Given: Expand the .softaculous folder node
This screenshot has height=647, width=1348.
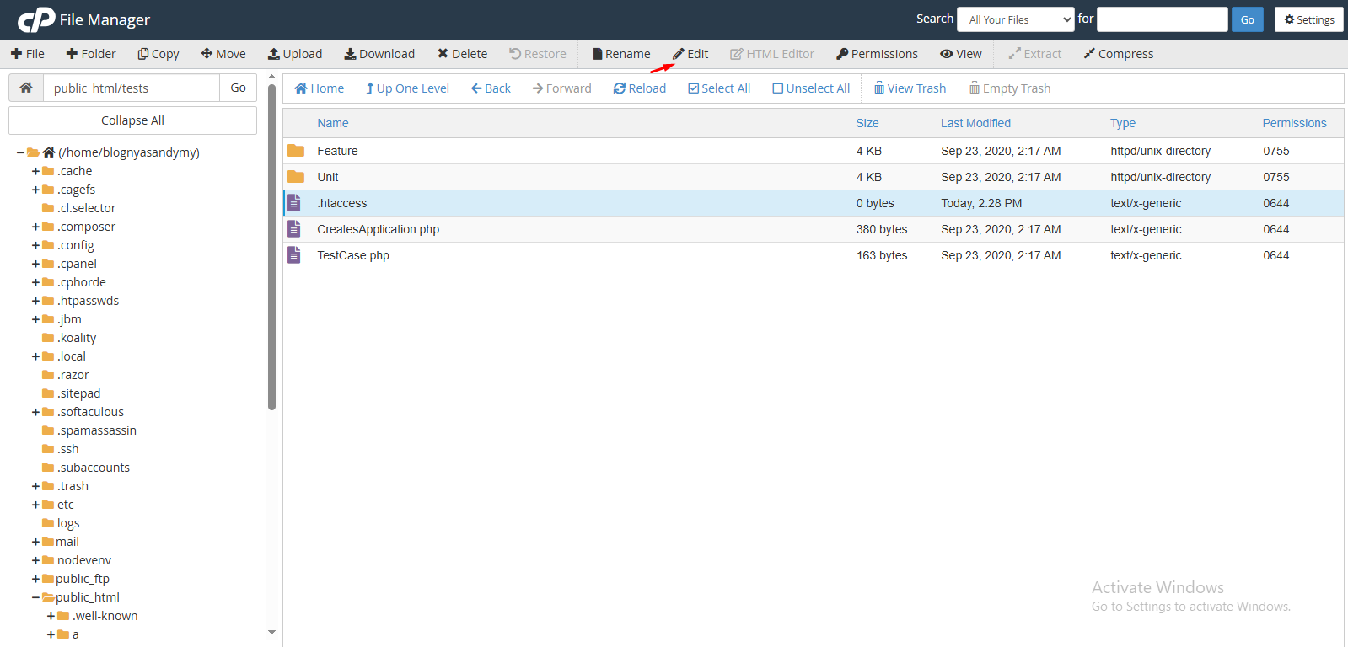Looking at the screenshot, I should tap(35, 412).
